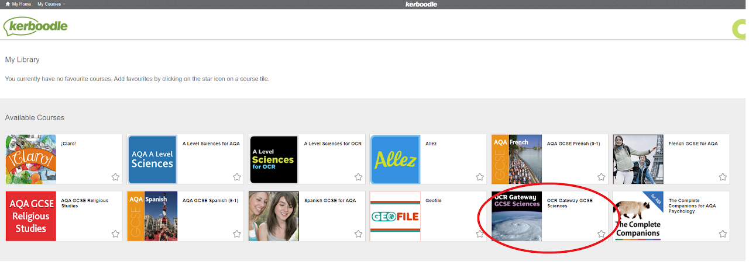The width and height of the screenshot is (749, 272).
Task: Open the Allez course thumbnail
Action: tap(395, 159)
